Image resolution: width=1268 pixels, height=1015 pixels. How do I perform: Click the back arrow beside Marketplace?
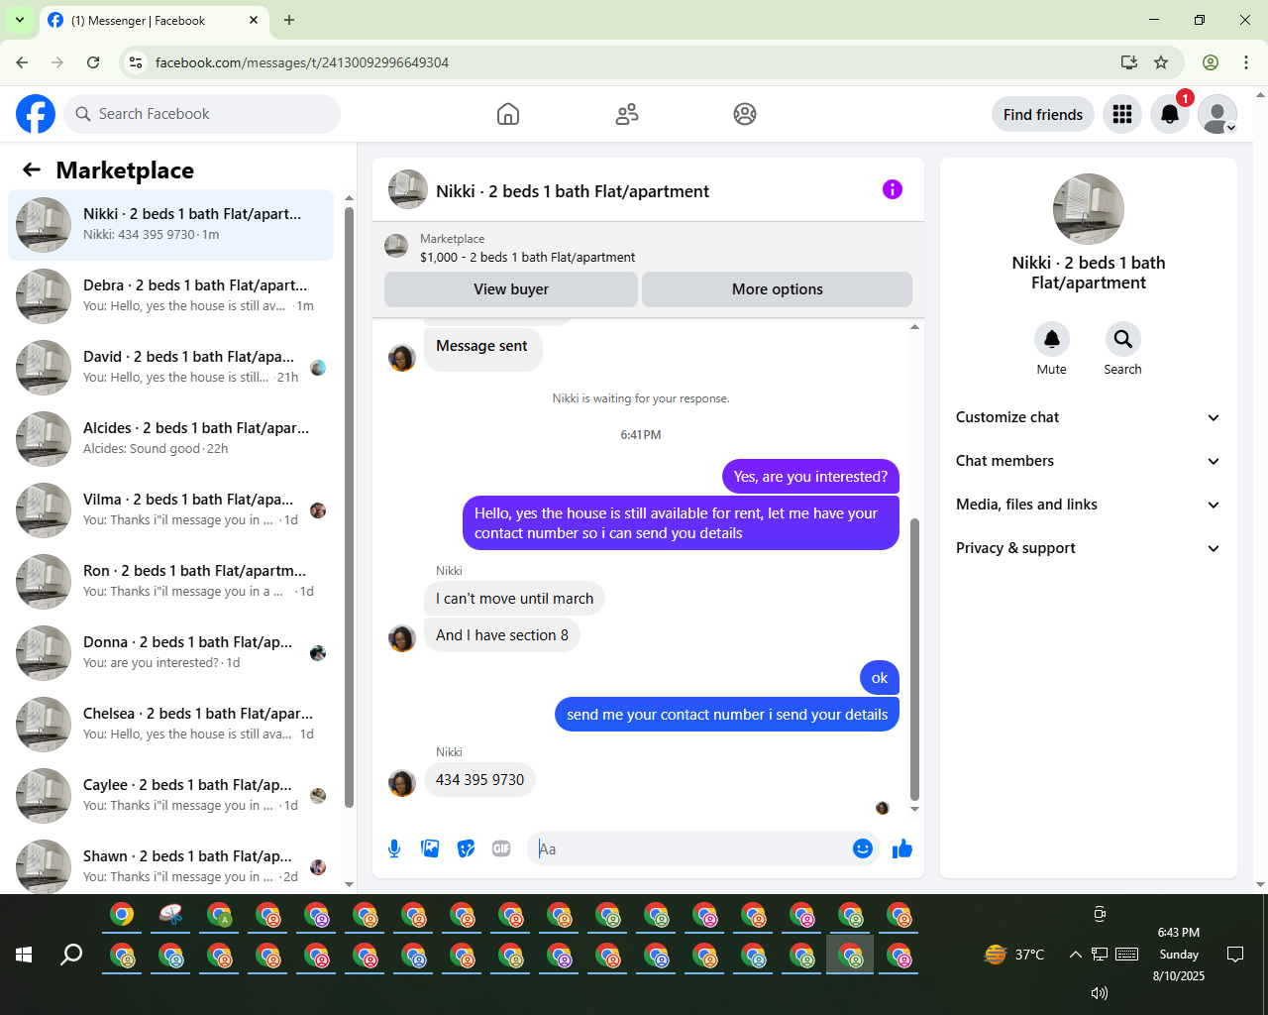(x=32, y=169)
